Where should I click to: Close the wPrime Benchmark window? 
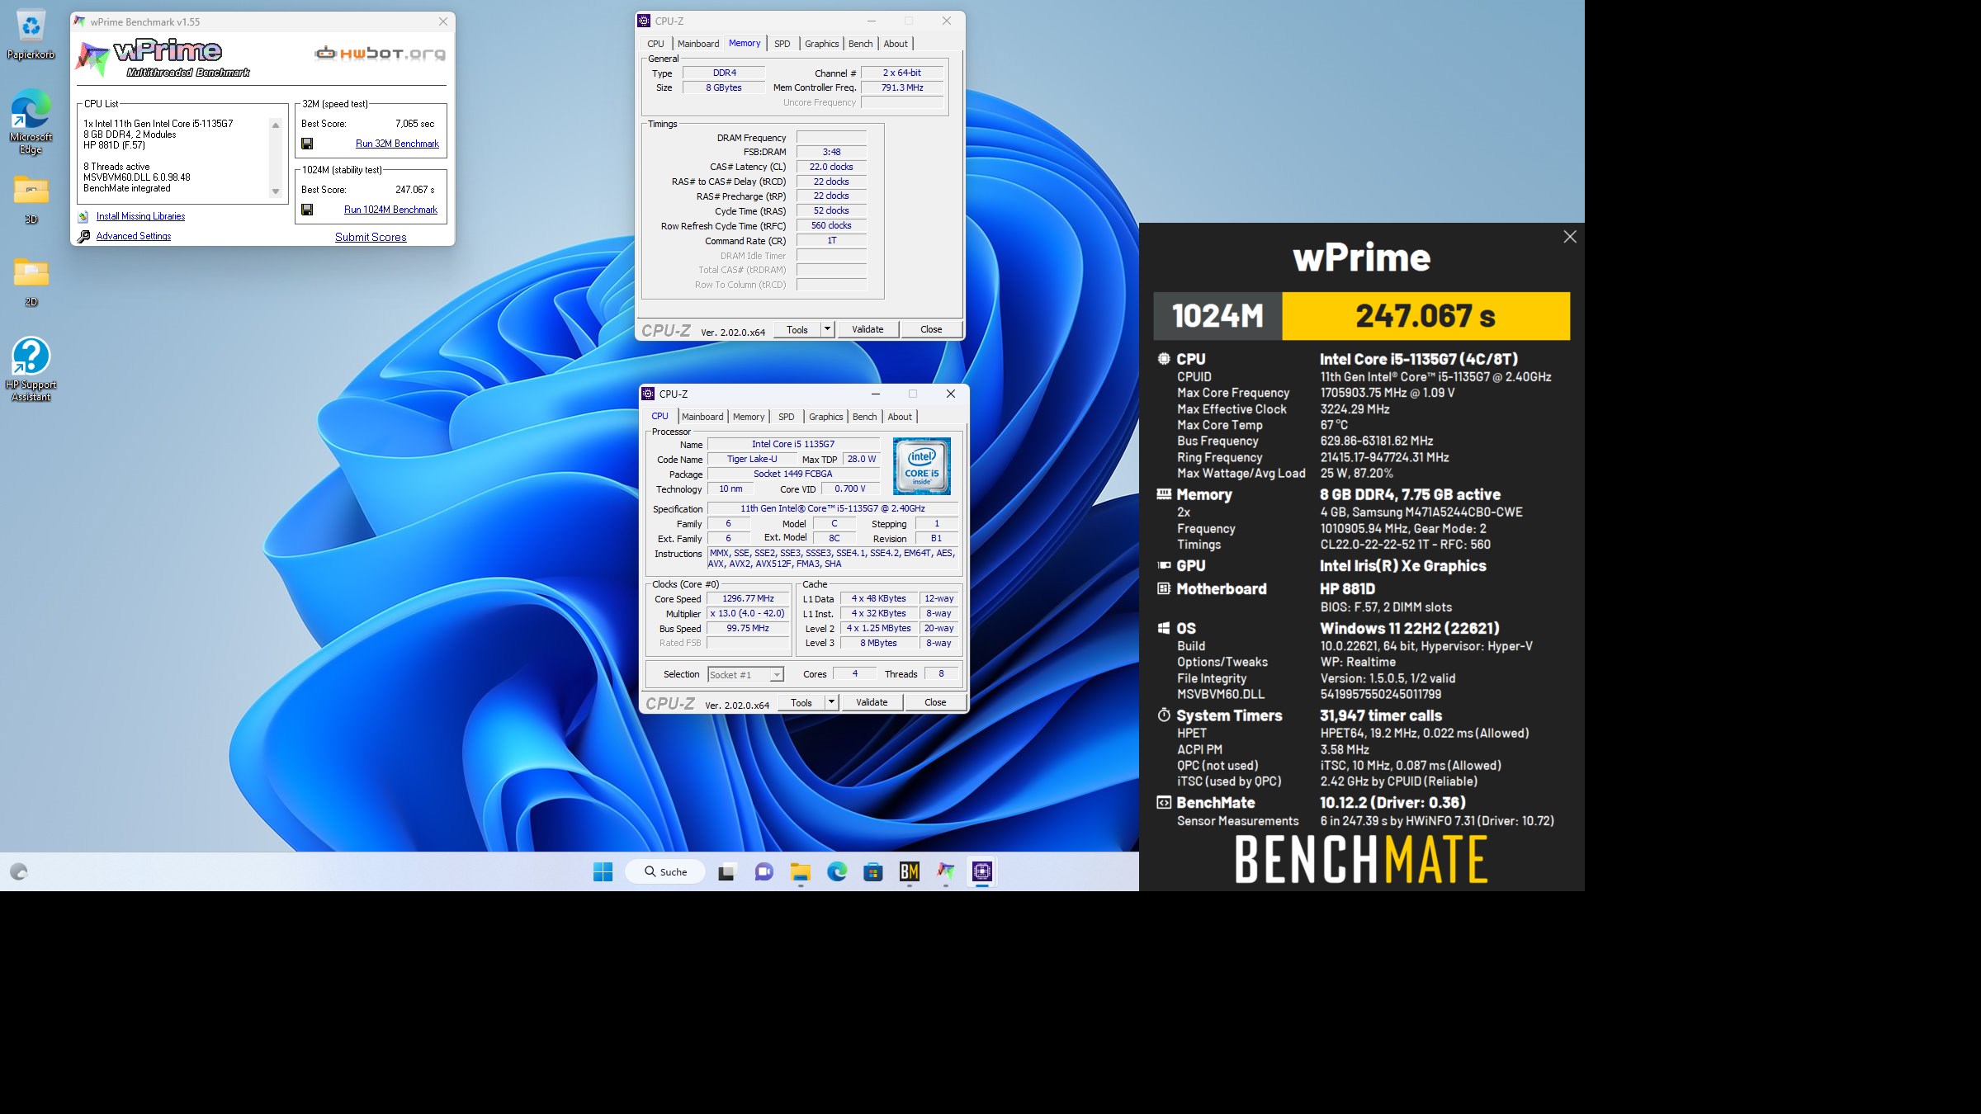[443, 21]
